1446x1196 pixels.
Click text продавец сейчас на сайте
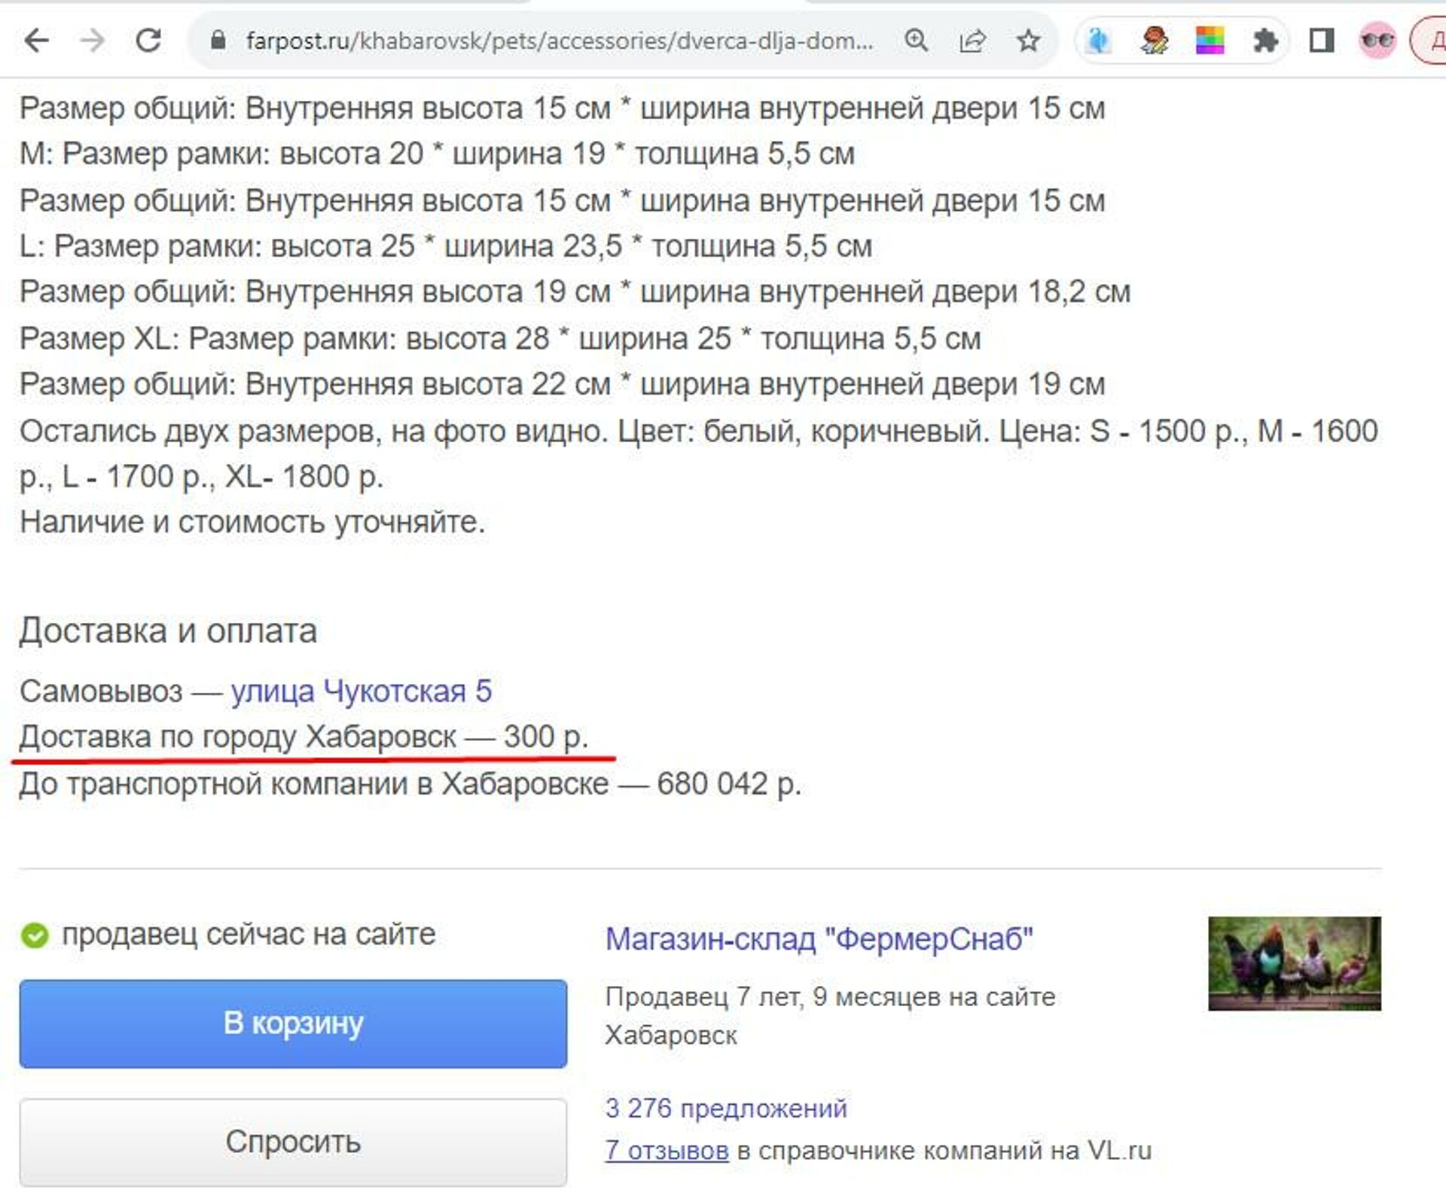coord(249,935)
